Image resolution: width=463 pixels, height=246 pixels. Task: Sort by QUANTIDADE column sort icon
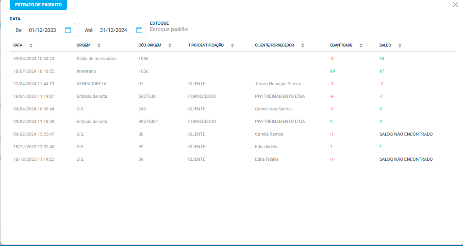pos(361,46)
